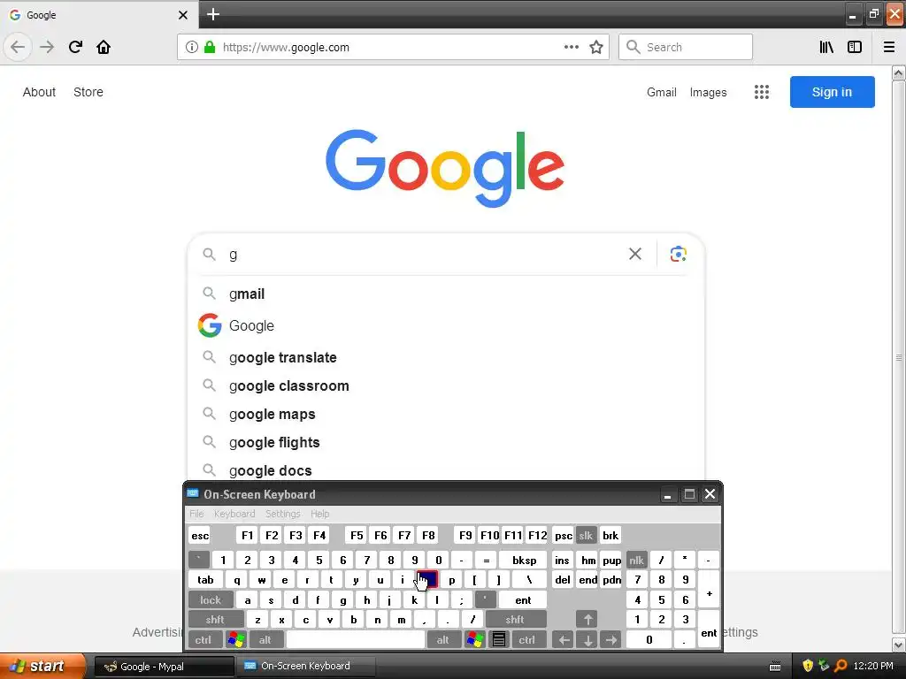Click the browser forward arrow
This screenshot has width=906, height=679.
(x=47, y=47)
